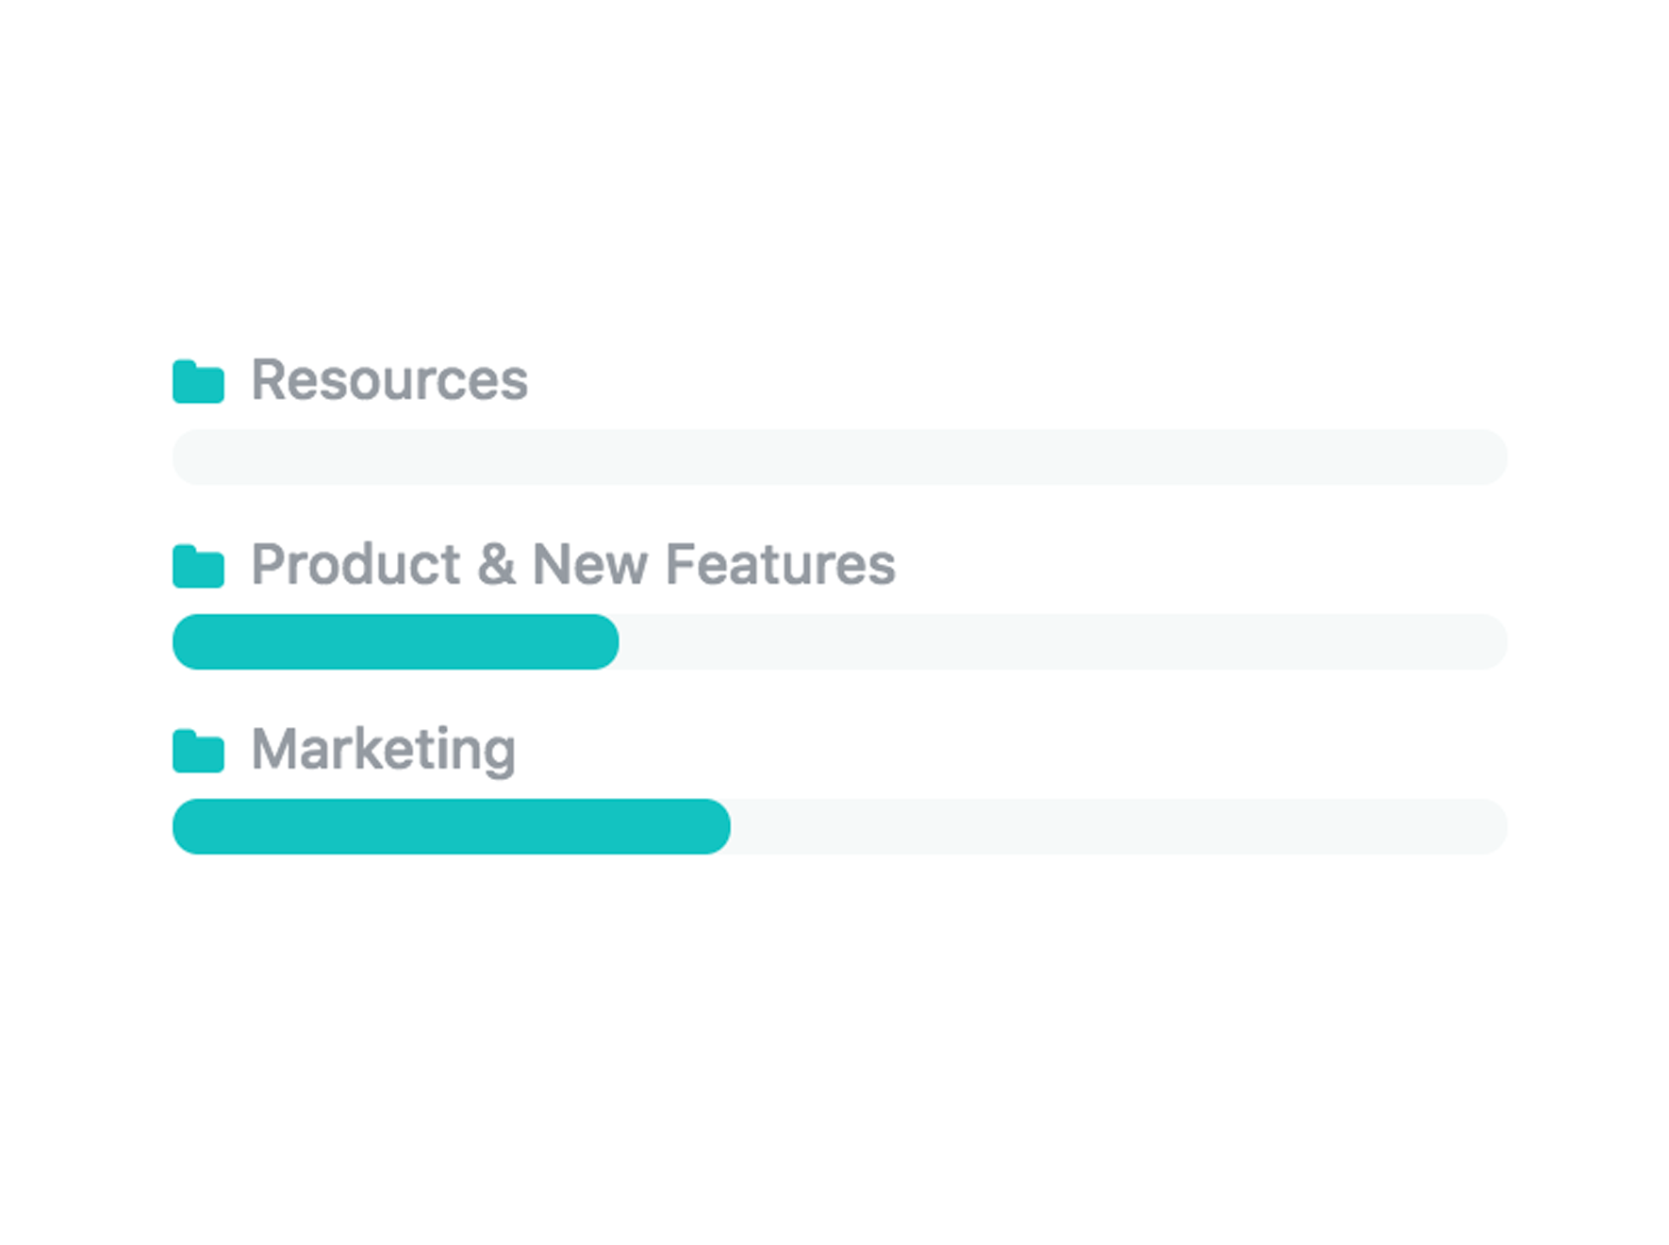
Task: Click the word Product in the second label
Action: point(355,565)
